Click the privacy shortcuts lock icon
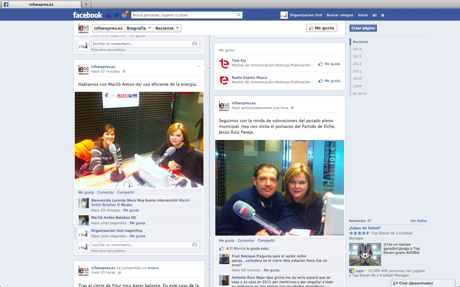Image resolution: width=460 pixels, height=287 pixels. pyautogui.click(x=374, y=15)
